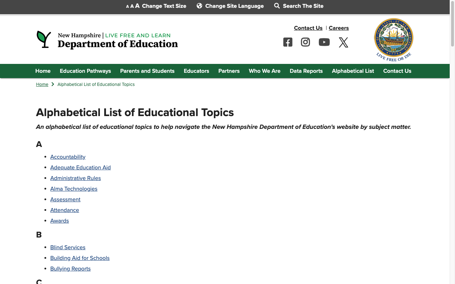Click the magnifying glass search icon

(x=277, y=6)
